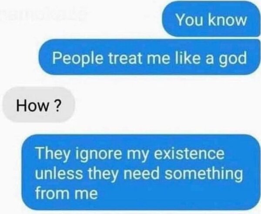
Task: Tap the "People treat me like a god" message
Action: 150,57
